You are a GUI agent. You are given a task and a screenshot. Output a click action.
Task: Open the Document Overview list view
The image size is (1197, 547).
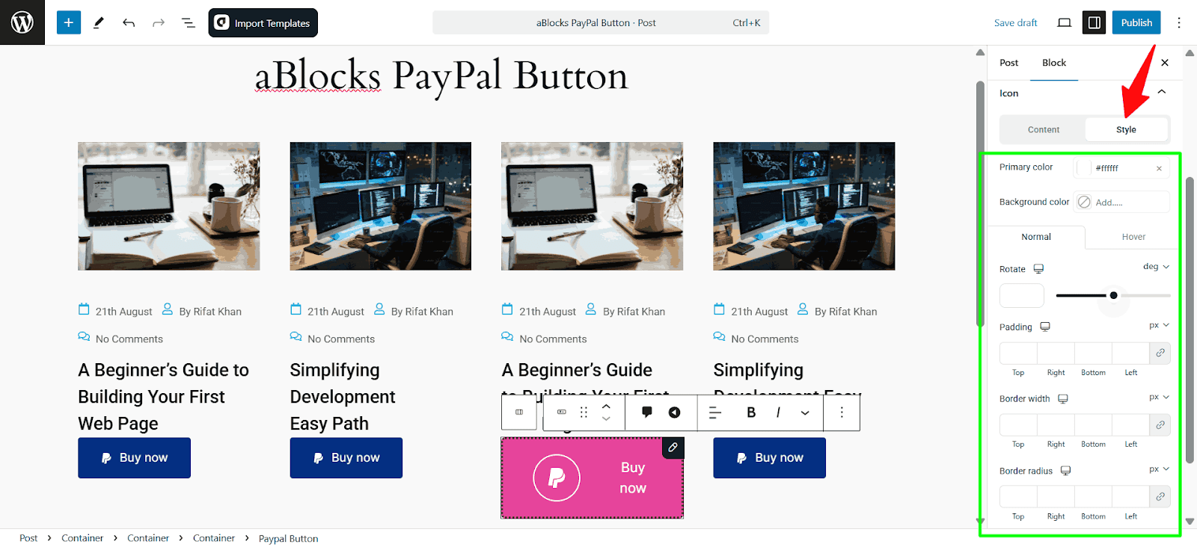pyautogui.click(x=189, y=22)
